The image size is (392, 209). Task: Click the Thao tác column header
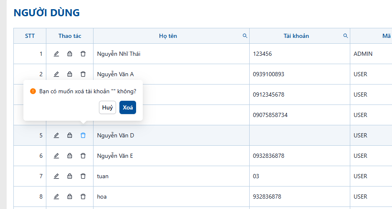coord(70,36)
